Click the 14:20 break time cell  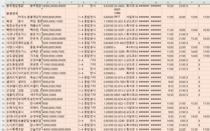192,117
